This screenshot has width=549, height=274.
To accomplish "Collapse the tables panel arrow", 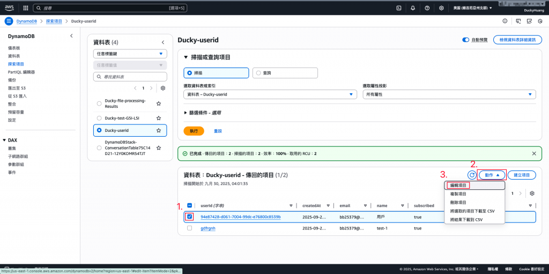I will [x=163, y=42].
